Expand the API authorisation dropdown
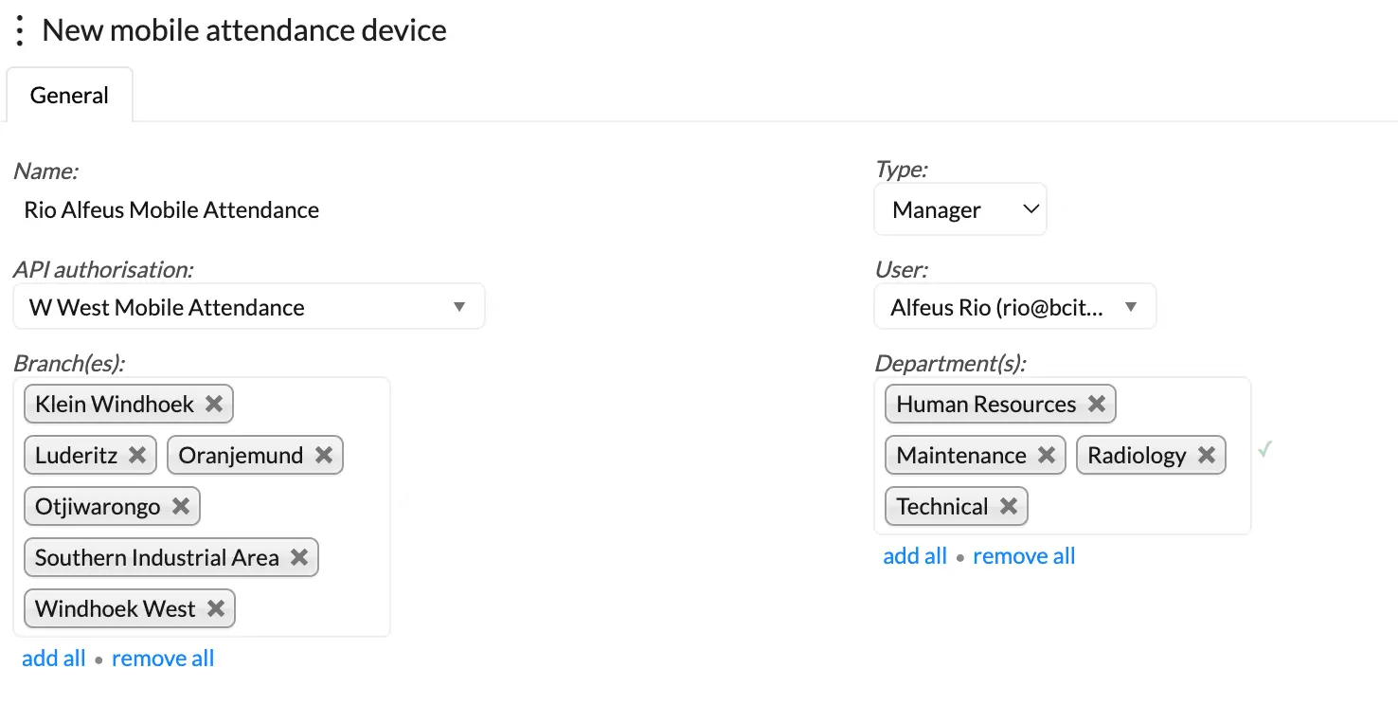Screen dimensions: 1398x722 [249, 307]
